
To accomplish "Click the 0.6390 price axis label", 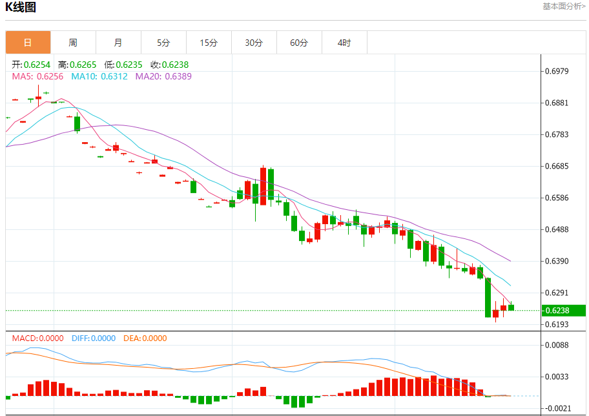I will [557, 261].
